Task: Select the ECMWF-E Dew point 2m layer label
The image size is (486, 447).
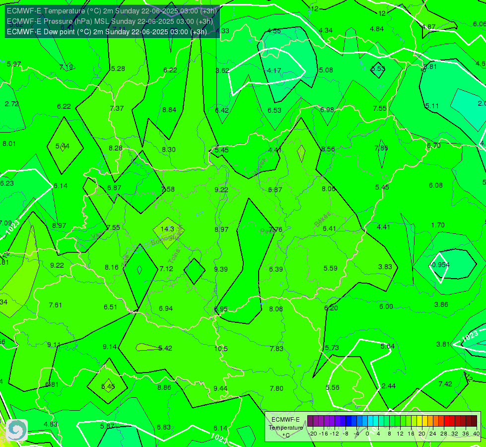Action: [107, 32]
